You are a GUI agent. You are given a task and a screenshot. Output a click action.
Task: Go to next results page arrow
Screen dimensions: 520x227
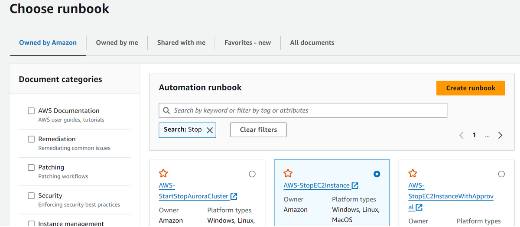500,135
